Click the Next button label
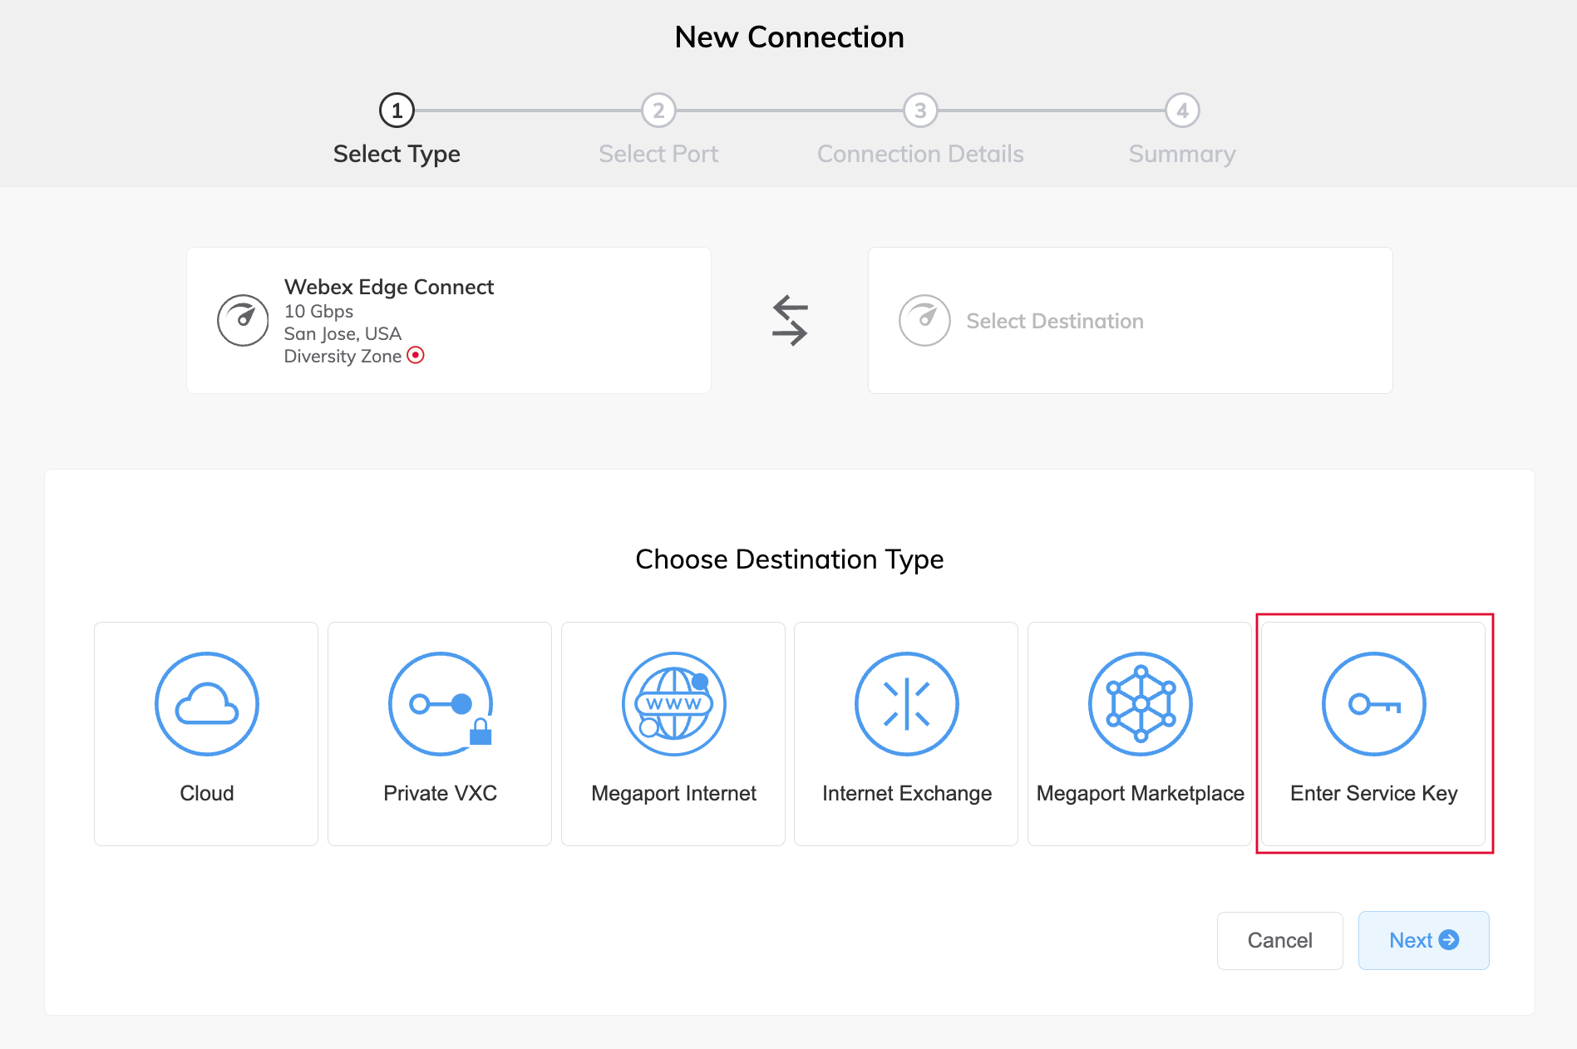Viewport: 1577px width, 1049px height. click(1411, 940)
